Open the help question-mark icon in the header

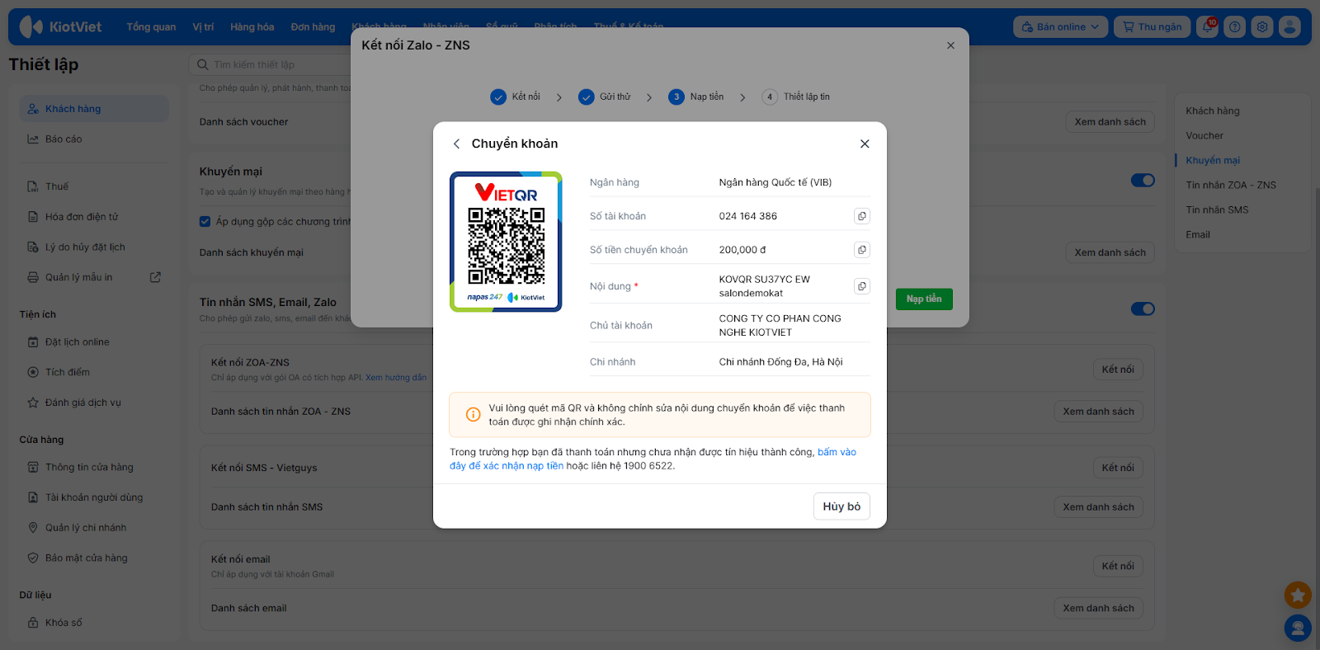click(1235, 26)
